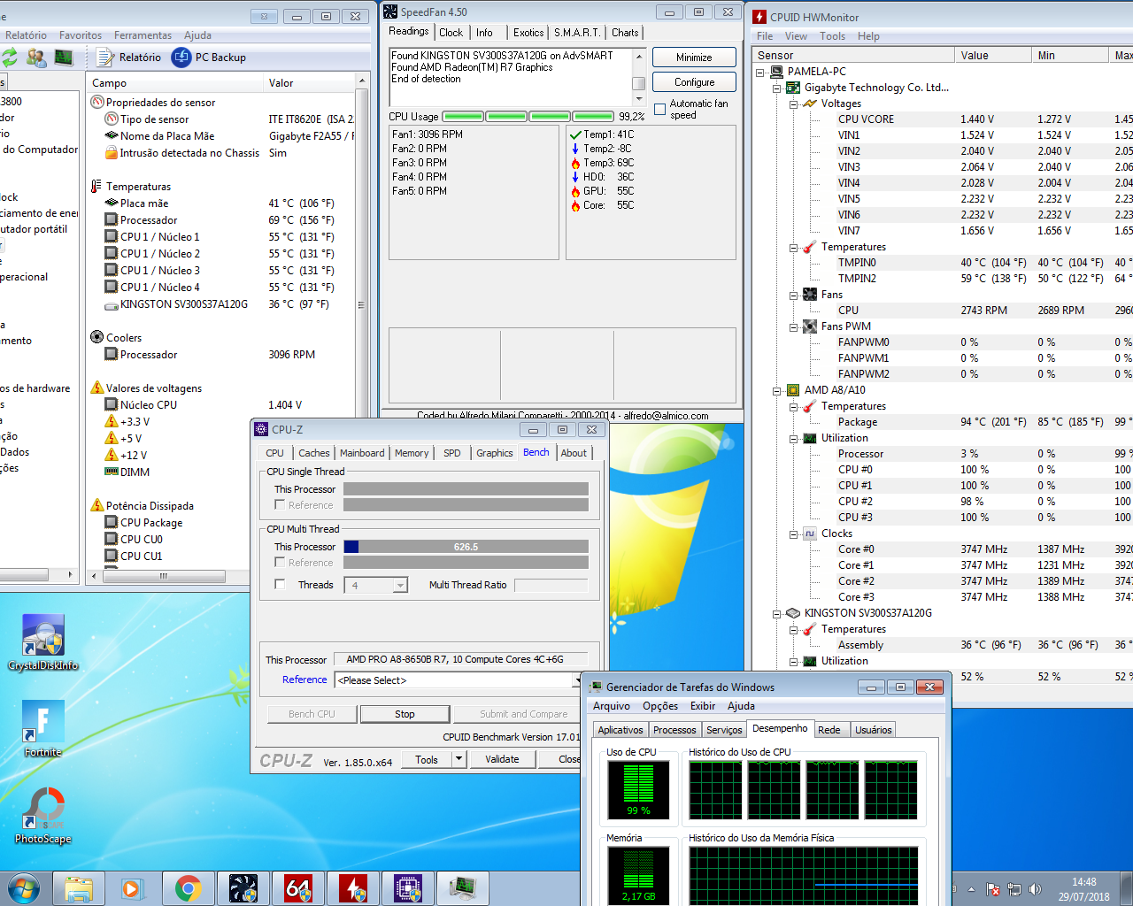The image size is (1133, 906).
Task: Collapse the KINGSTON SV300S37A120G node
Action: (x=777, y=613)
